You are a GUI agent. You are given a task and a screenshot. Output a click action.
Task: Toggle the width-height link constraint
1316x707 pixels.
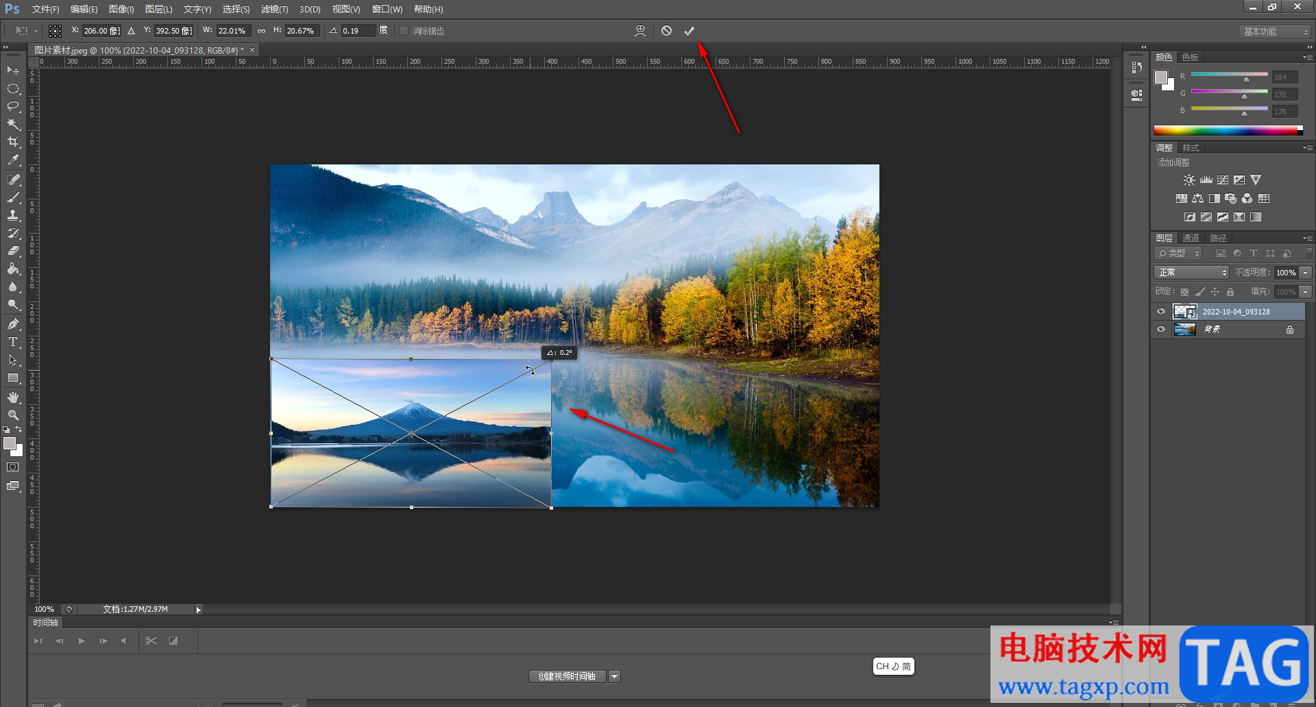coord(261,31)
